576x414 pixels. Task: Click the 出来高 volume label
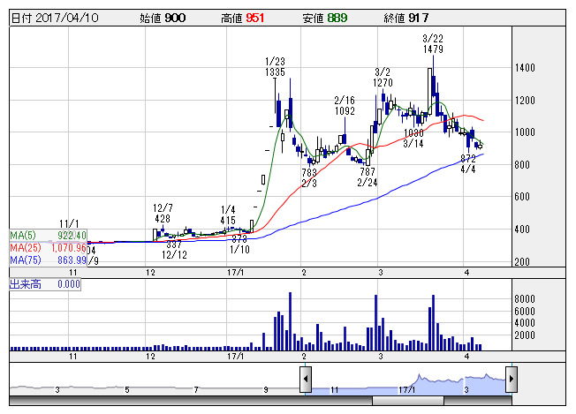click(37, 284)
